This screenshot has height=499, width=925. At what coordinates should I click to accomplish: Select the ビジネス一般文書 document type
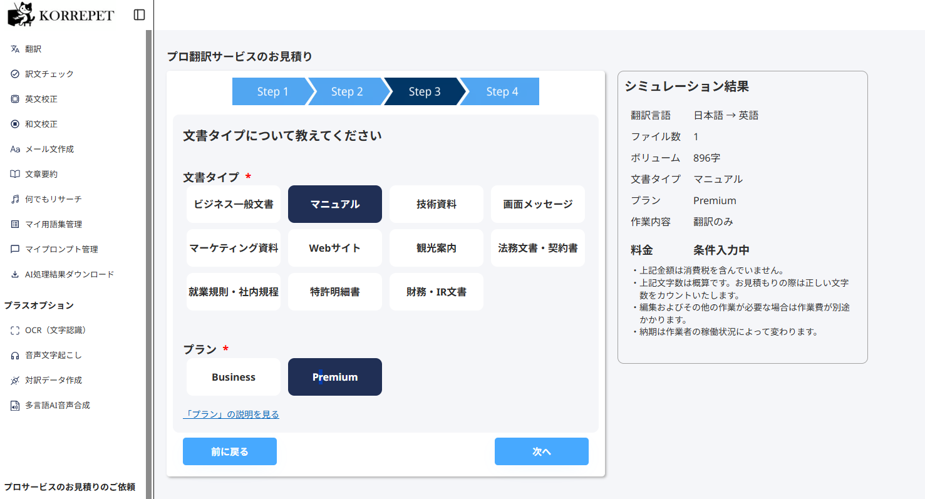pyautogui.click(x=234, y=204)
